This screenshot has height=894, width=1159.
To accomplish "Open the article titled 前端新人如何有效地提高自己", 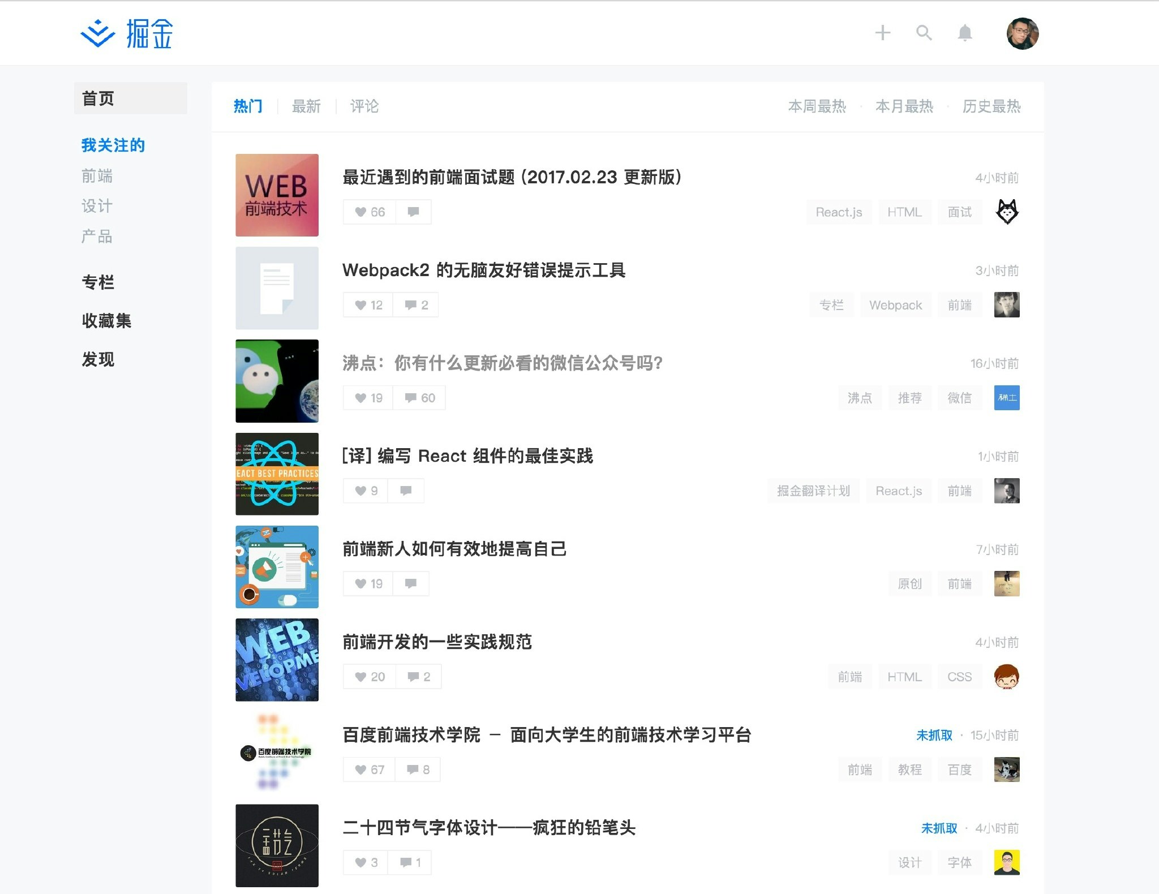I will click(454, 549).
